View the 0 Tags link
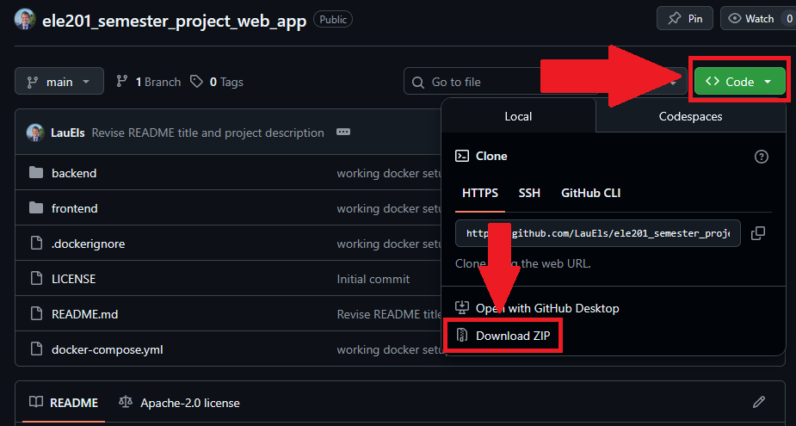The width and height of the screenshot is (796, 426). pyautogui.click(x=217, y=82)
